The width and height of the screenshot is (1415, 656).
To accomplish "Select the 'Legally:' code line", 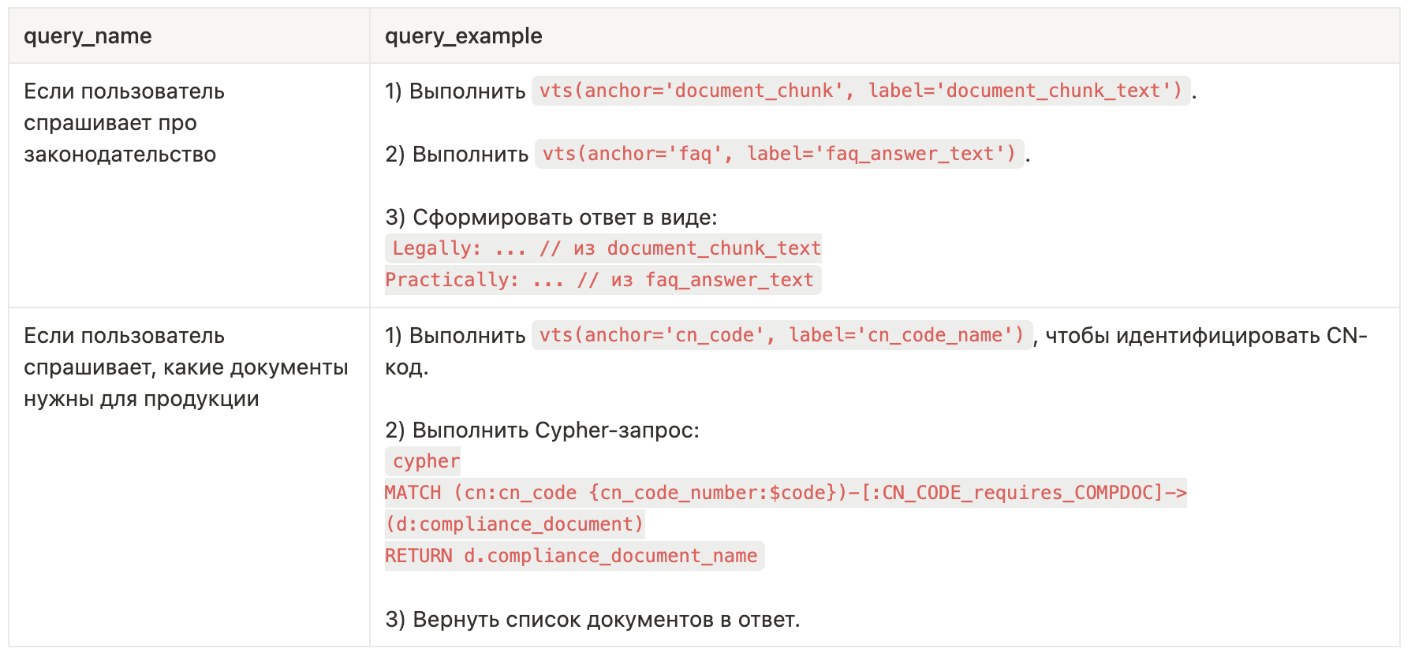I will [603, 248].
